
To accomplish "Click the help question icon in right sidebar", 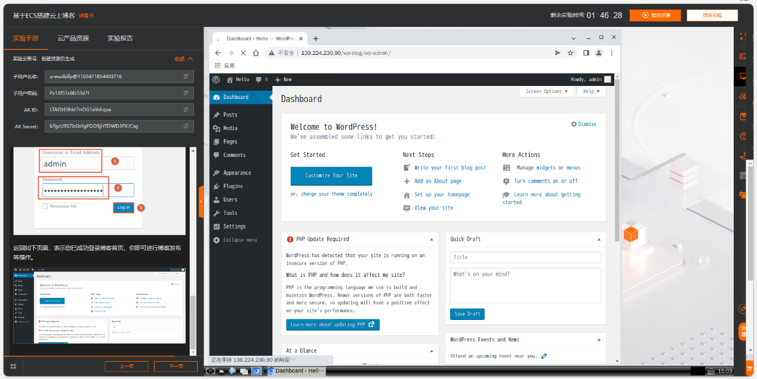I will [x=743, y=136].
